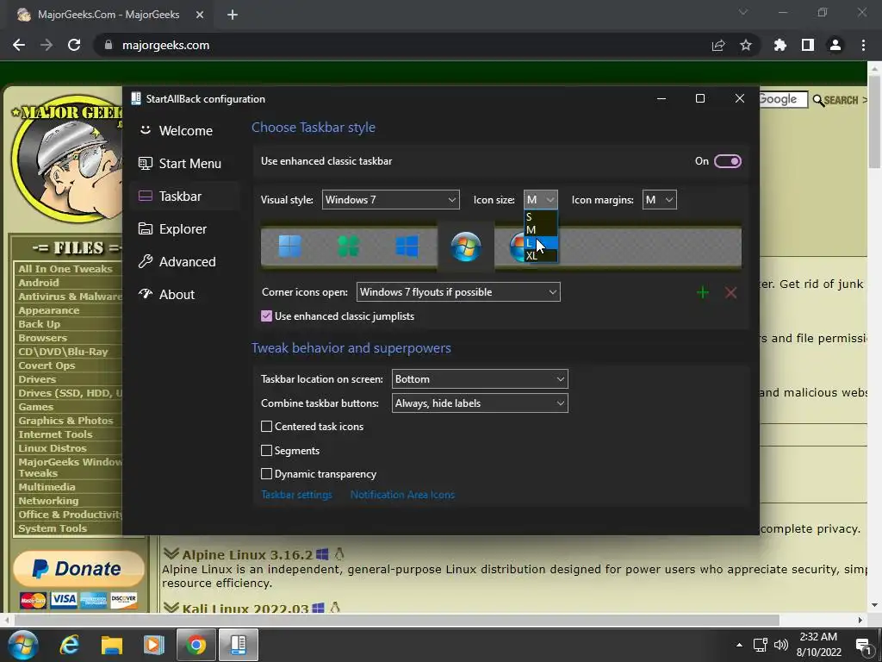Reload the page in Chrome
882x662 pixels.
pos(74,45)
